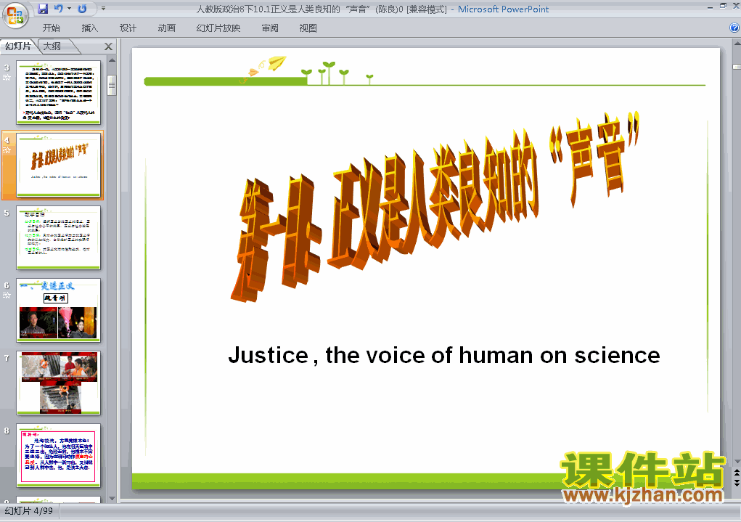The width and height of the screenshot is (741, 522).
Task: Switch to the 大纲 outline tab
Action: 52,46
